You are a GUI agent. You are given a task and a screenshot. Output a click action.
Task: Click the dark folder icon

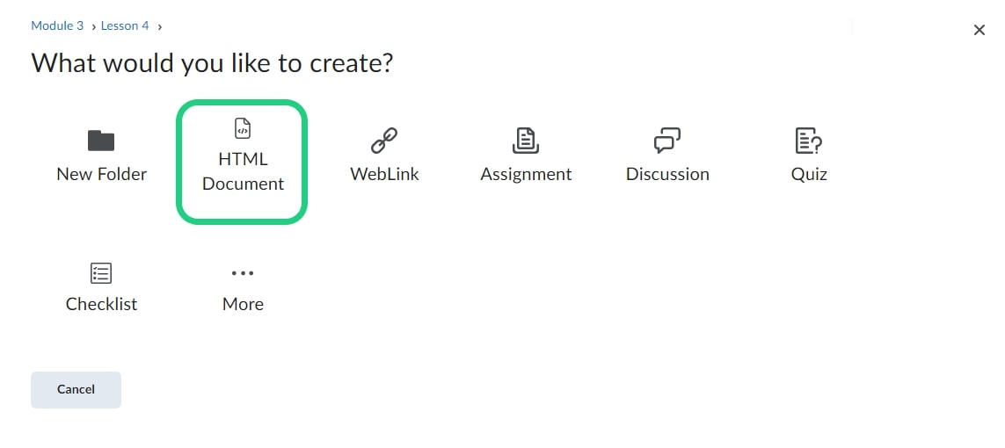(x=101, y=141)
